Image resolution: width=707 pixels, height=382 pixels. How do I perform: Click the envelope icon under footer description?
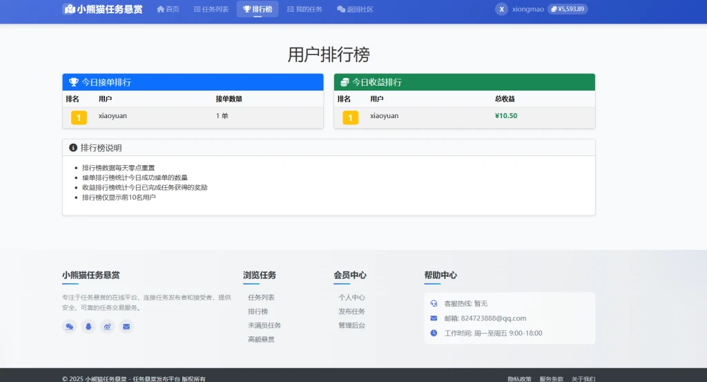pyautogui.click(x=126, y=327)
